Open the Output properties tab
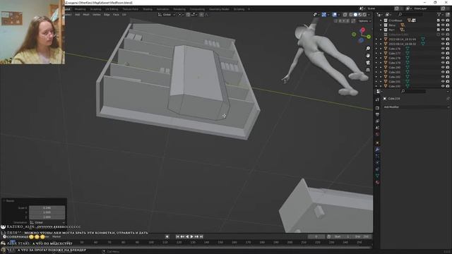This screenshot has width=452, height=254. click(x=377, y=114)
